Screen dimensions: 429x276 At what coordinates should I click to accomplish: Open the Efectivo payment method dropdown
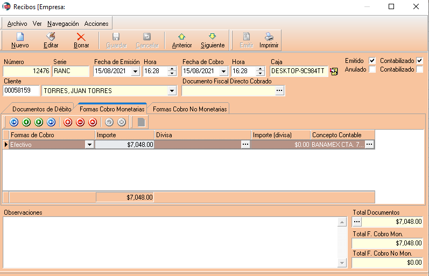pyautogui.click(x=89, y=144)
